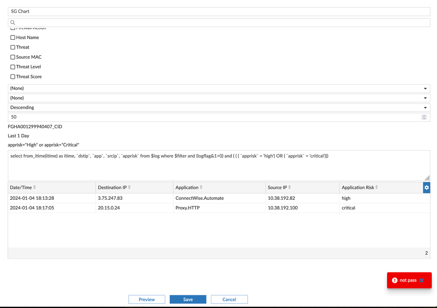437x308 pixels.
Task: Focus the SG Chart name field
Action: tap(219, 11)
